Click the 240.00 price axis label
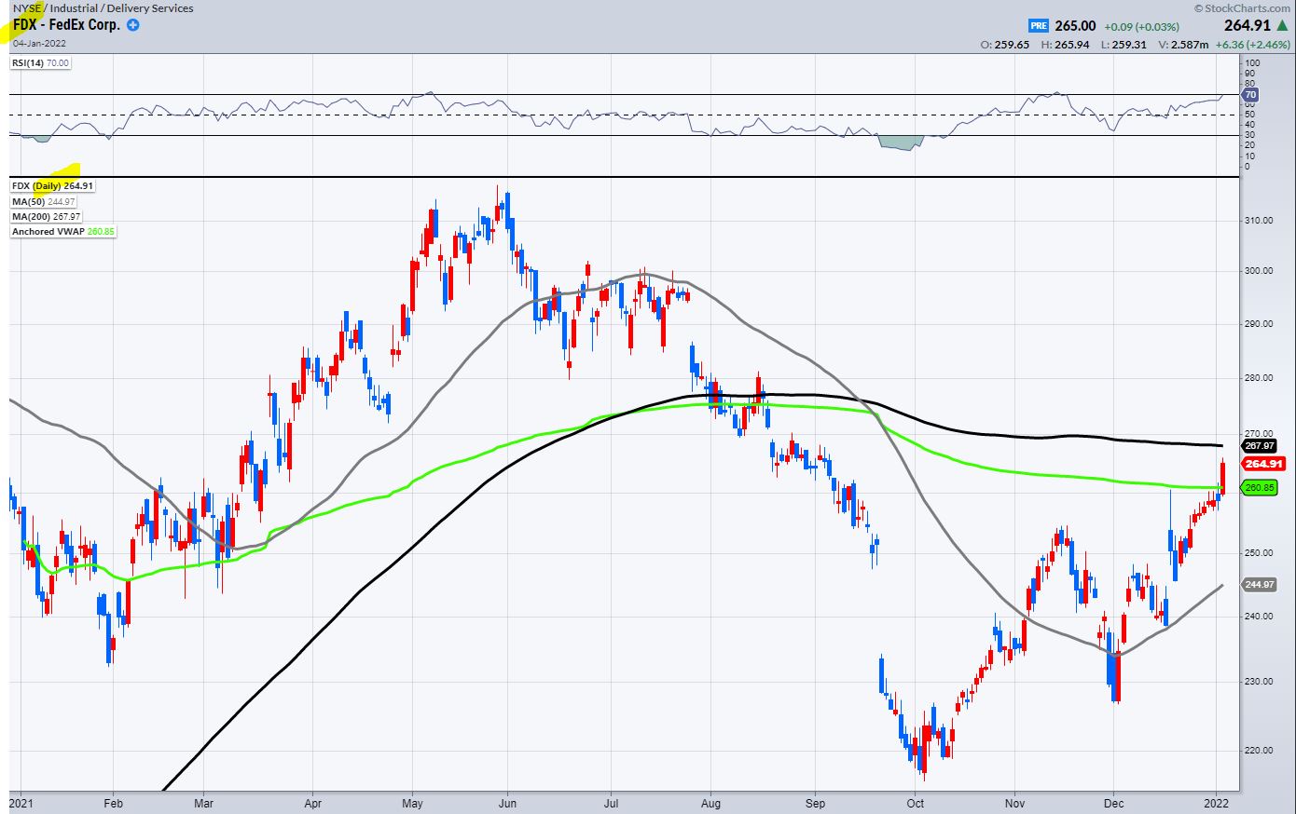 click(1260, 617)
